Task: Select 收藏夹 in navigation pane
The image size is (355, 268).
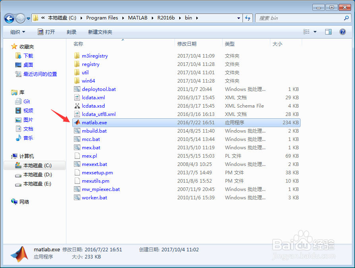Action: click(x=27, y=47)
